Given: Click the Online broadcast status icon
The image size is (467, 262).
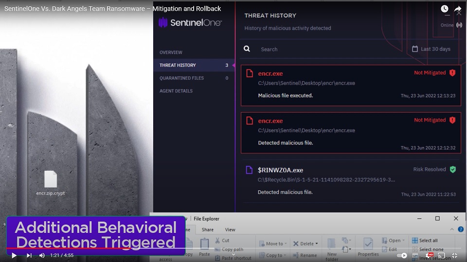Looking at the screenshot, I should click(459, 25).
